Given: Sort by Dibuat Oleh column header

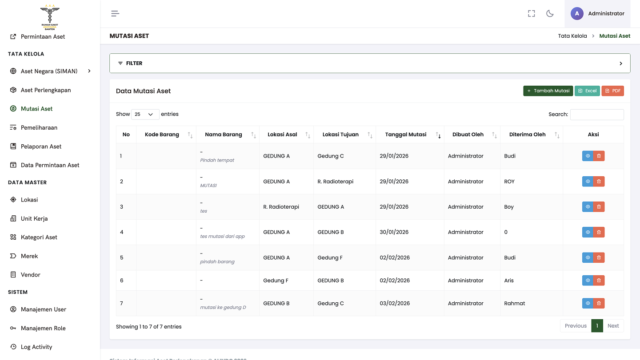Looking at the screenshot, I should 472,135.
